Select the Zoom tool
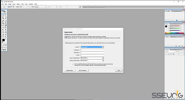185x100 pixels. coord(6,37)
